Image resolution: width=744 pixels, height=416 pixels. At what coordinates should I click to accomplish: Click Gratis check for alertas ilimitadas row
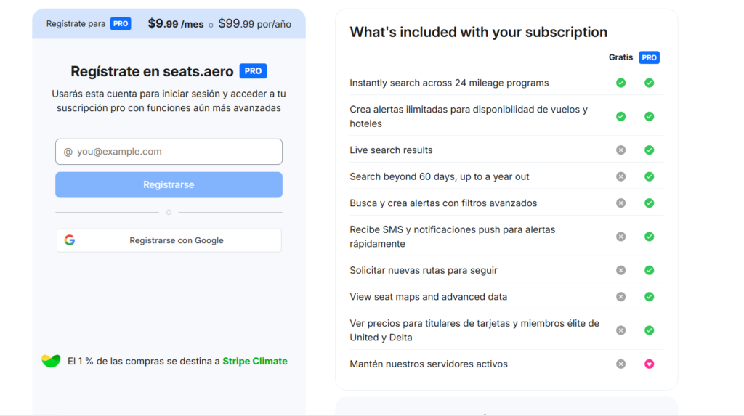[620, 116]
